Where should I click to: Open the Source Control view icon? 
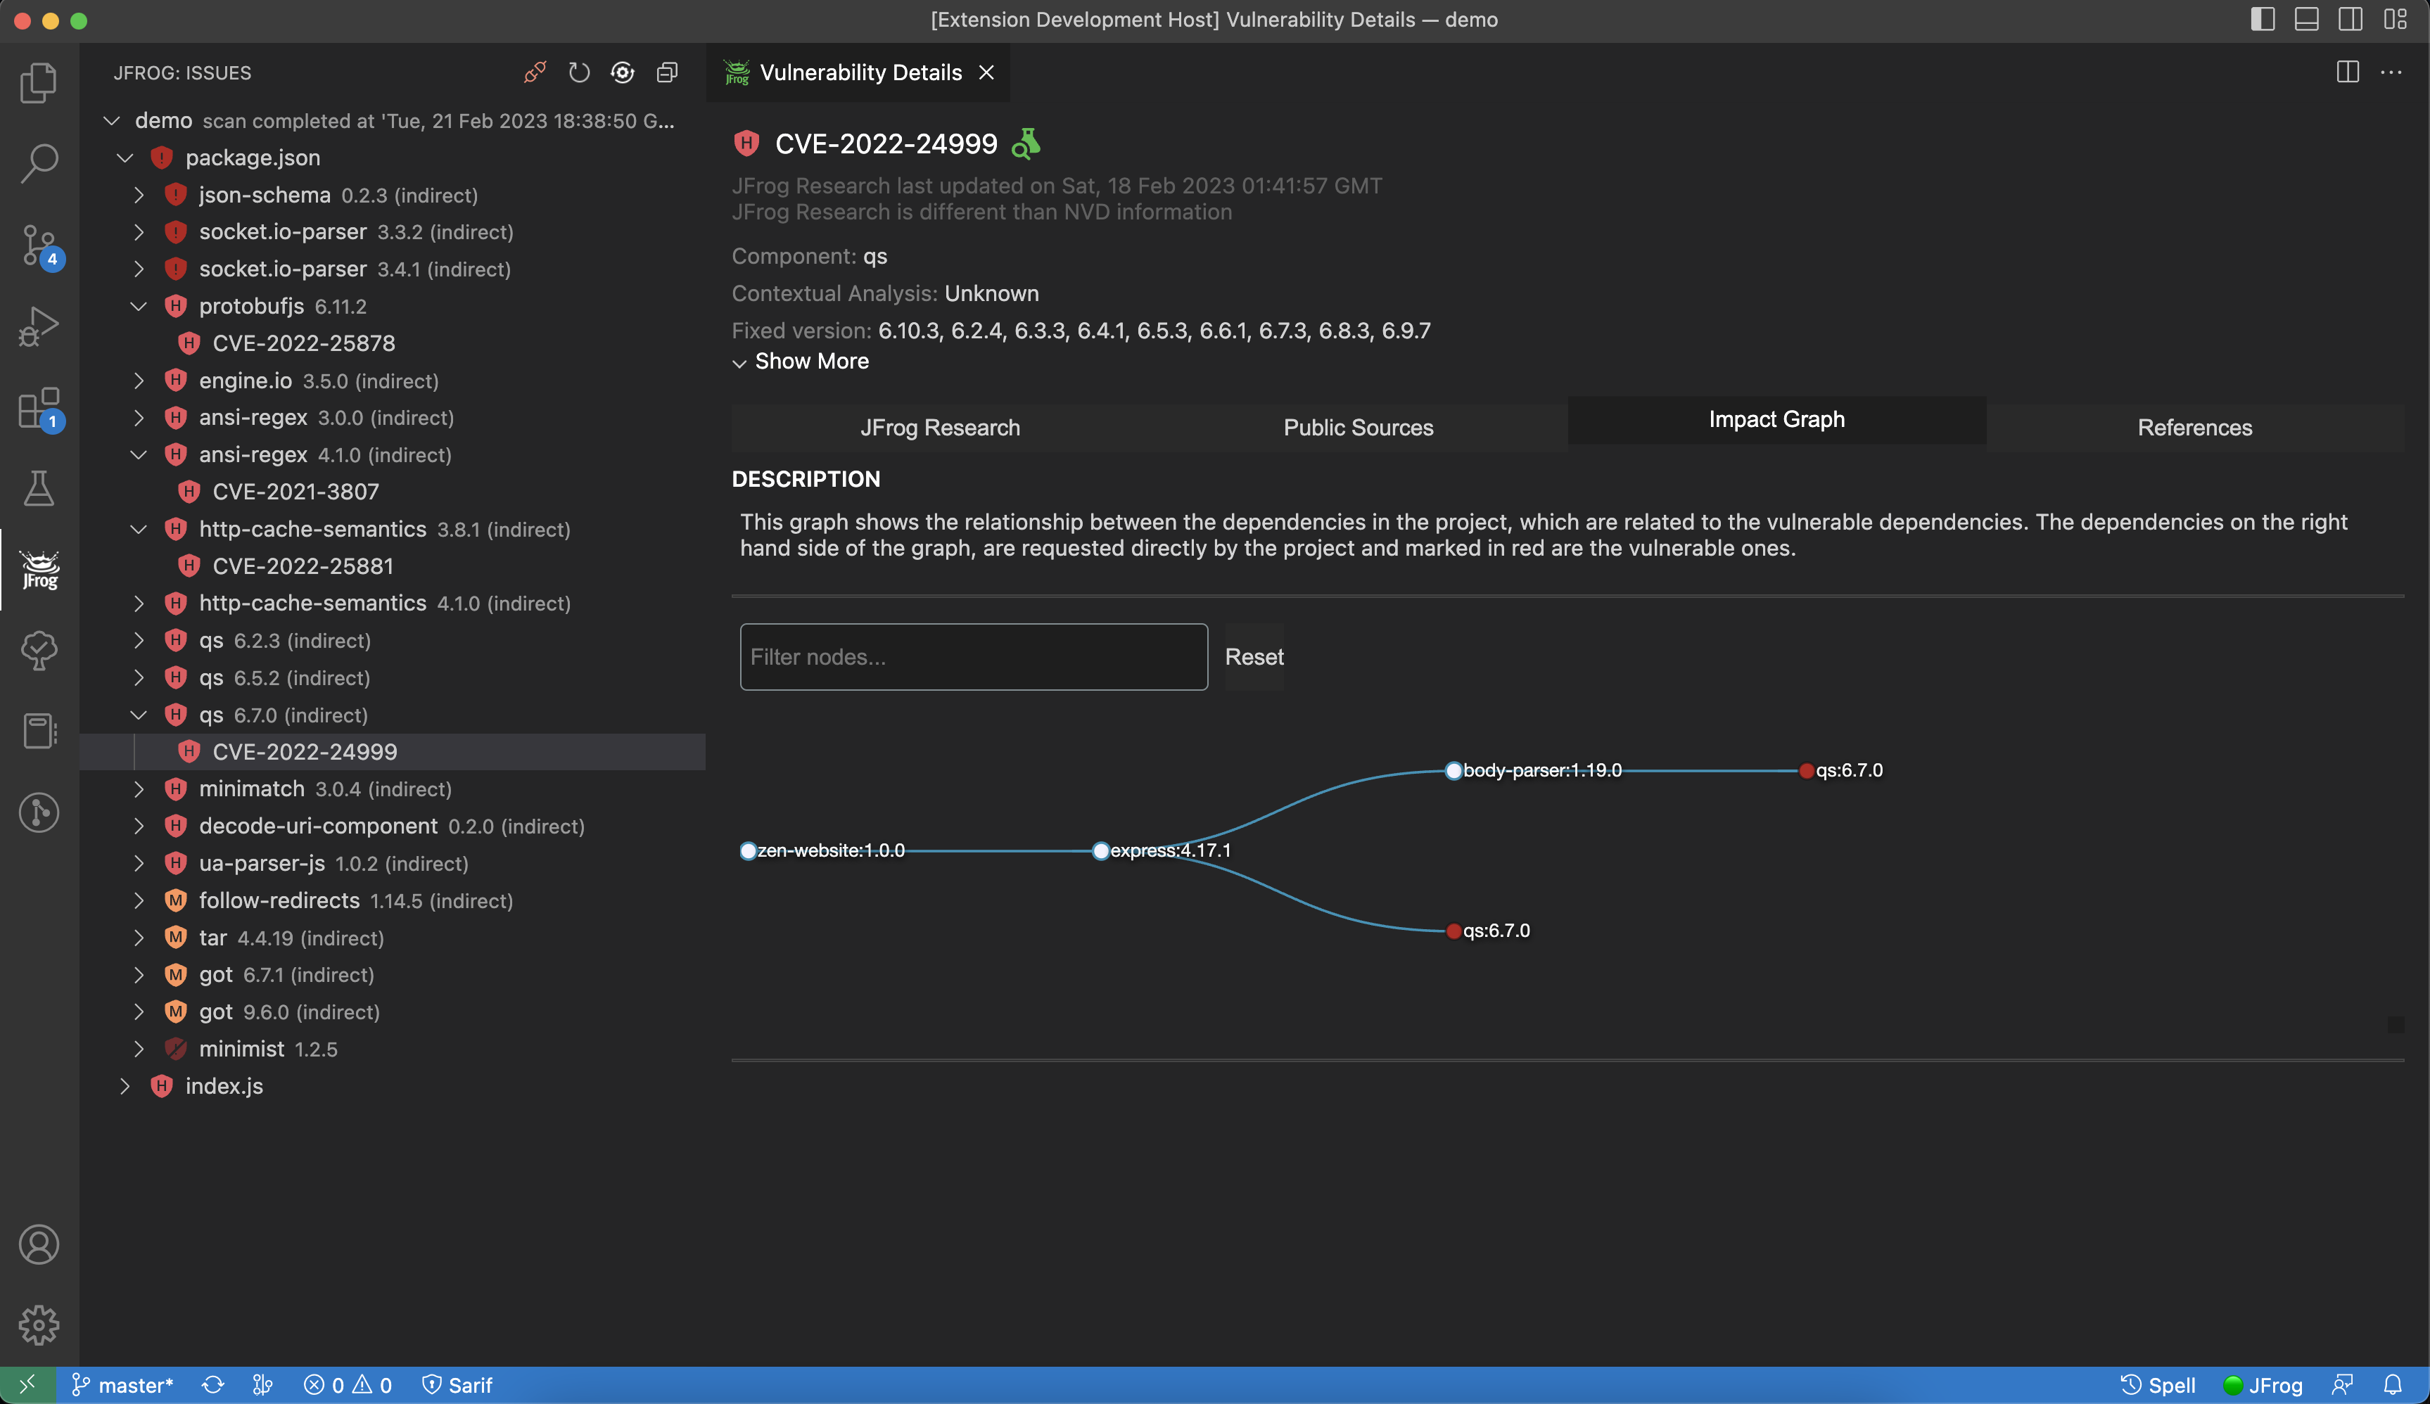(39, 245)
